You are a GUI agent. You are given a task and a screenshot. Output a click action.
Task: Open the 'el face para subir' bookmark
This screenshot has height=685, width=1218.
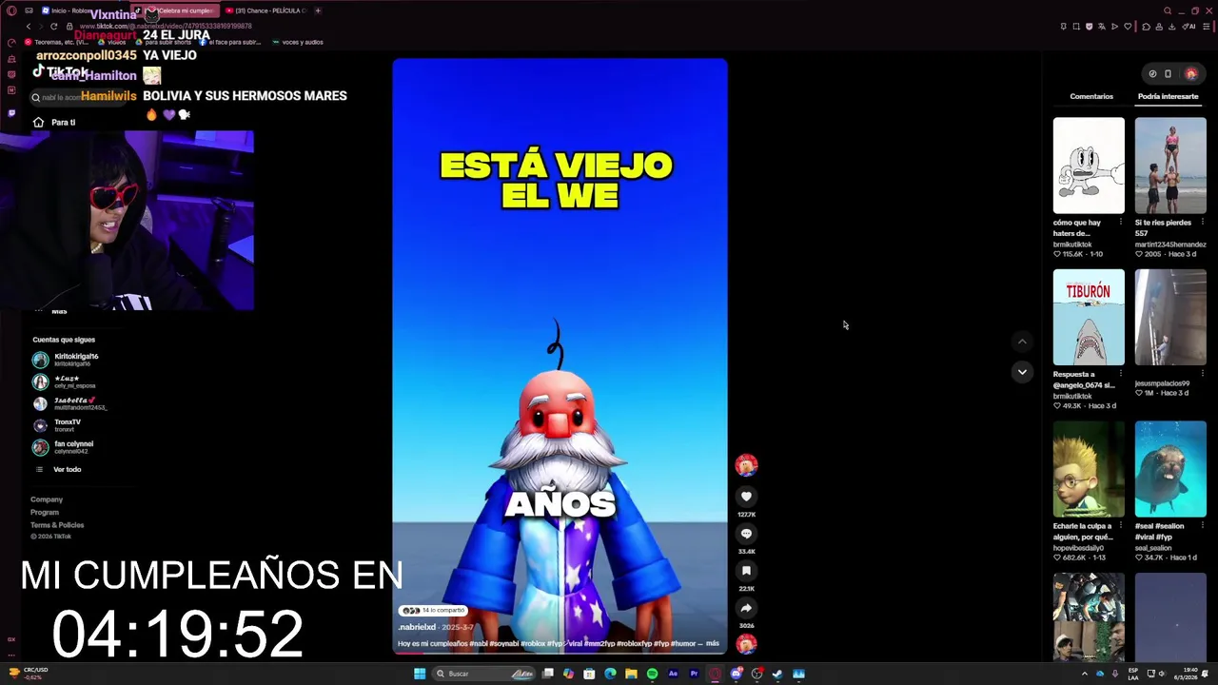coord(230,42)
